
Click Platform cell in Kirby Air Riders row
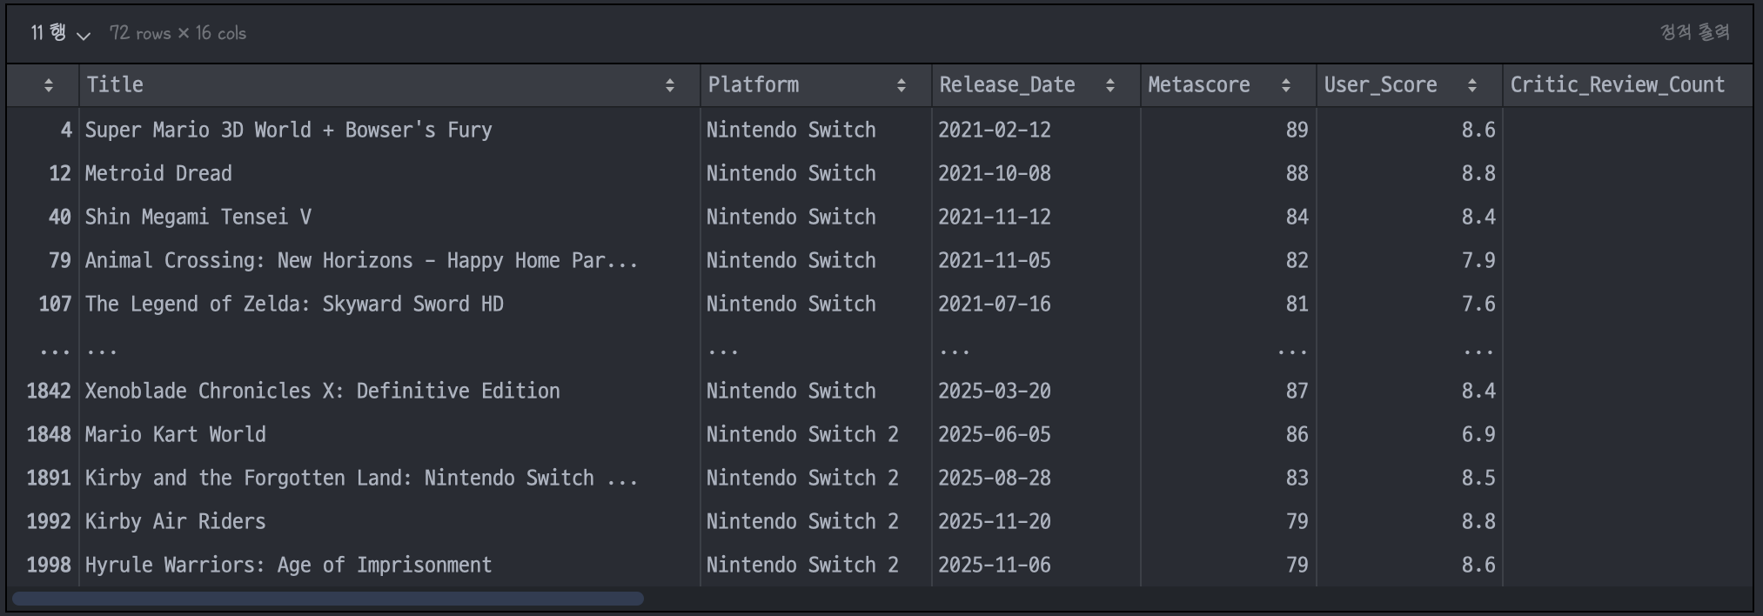tap(816, 521)
